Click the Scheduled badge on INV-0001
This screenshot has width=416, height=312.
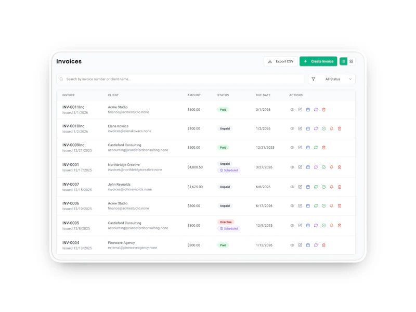229,171
